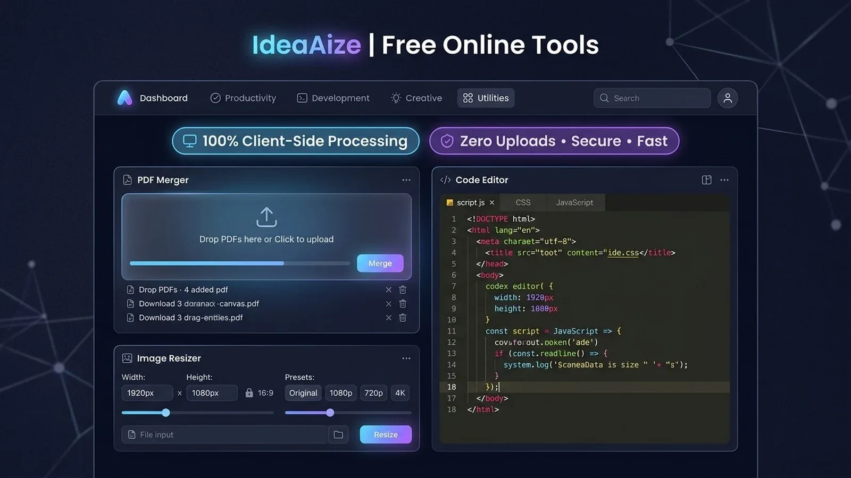Click the Merge button
Viewport: 851px width, 478px height.
click(x=380, y=263)
